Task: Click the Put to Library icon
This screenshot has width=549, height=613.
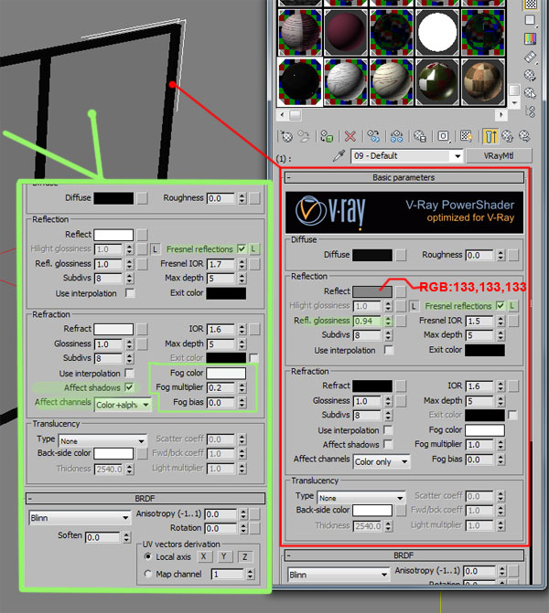Action: (x=420, y=136)
